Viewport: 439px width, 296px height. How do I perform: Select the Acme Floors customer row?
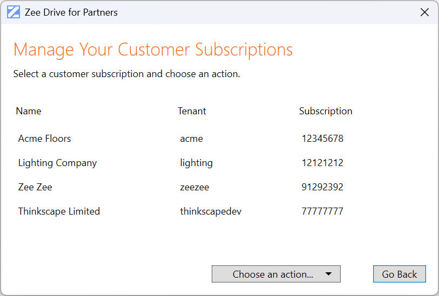click(45, 139)
